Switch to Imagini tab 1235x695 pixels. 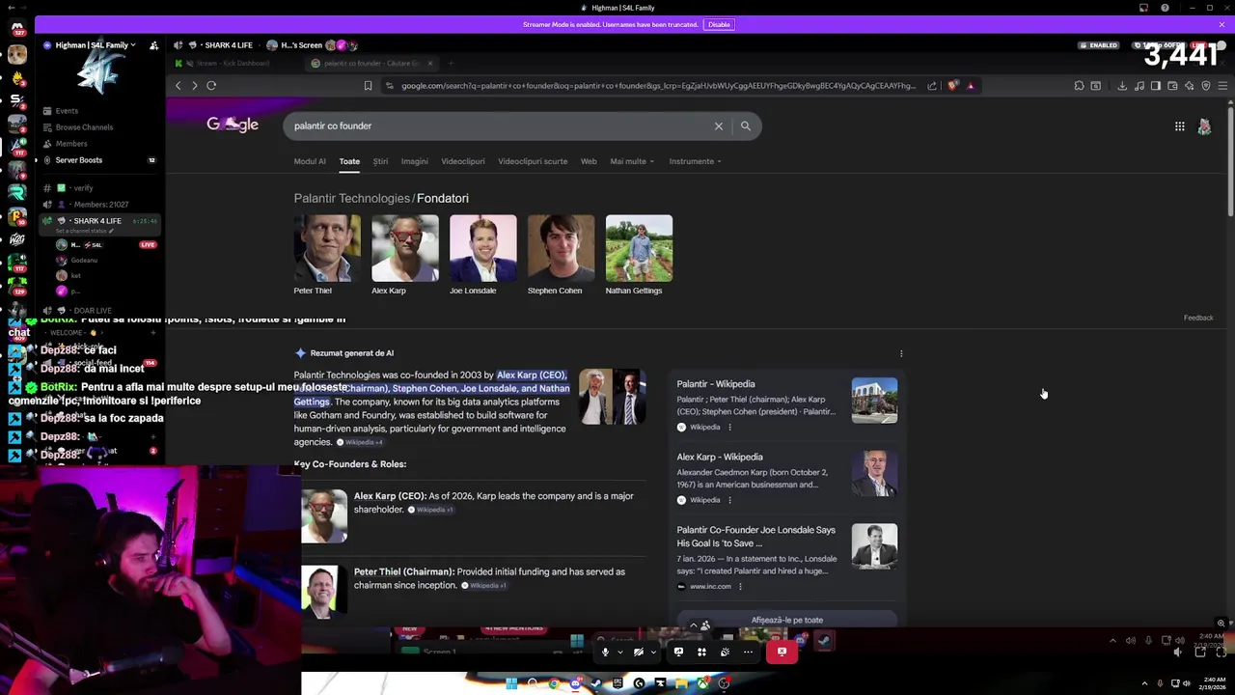[414, 161]
